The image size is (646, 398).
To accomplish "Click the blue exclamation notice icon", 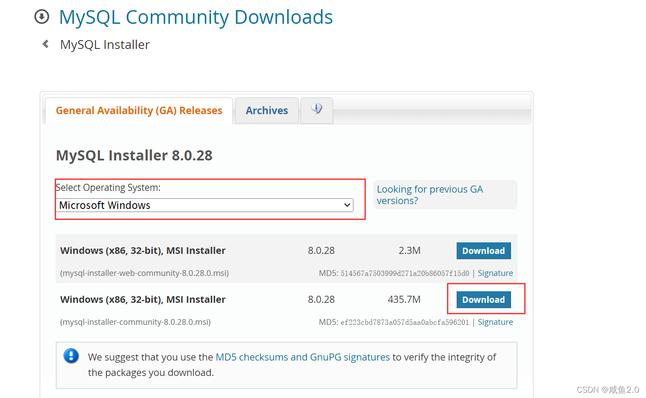I will click(71, 356).
